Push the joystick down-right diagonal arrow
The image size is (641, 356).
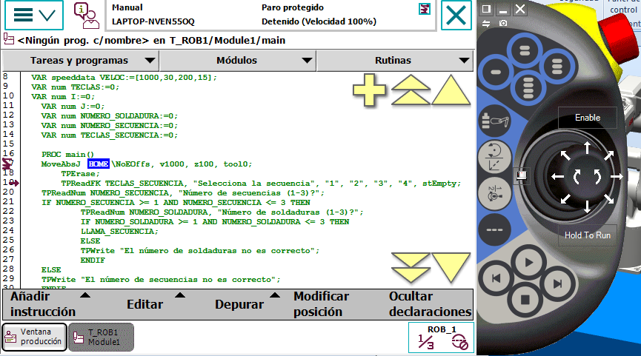(x=608, y=199)
